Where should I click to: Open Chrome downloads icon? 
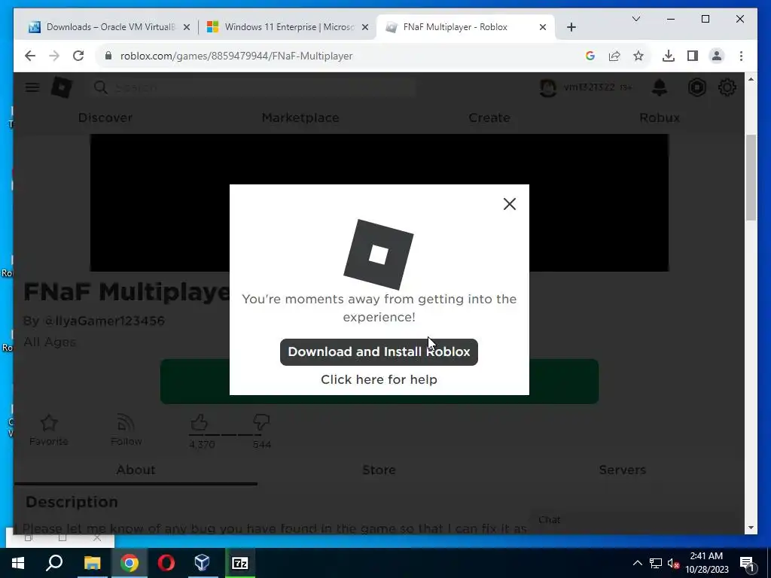(669, 56)
